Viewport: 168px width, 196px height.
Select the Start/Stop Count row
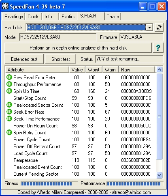coord(81,98)
